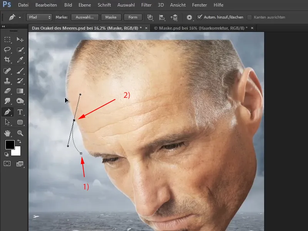Select the Clone Stamp tool

tap(7, 81)
